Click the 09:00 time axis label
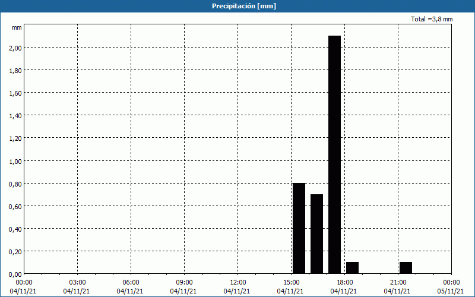This screenshot has width=475, height=297. click(184, 282)
